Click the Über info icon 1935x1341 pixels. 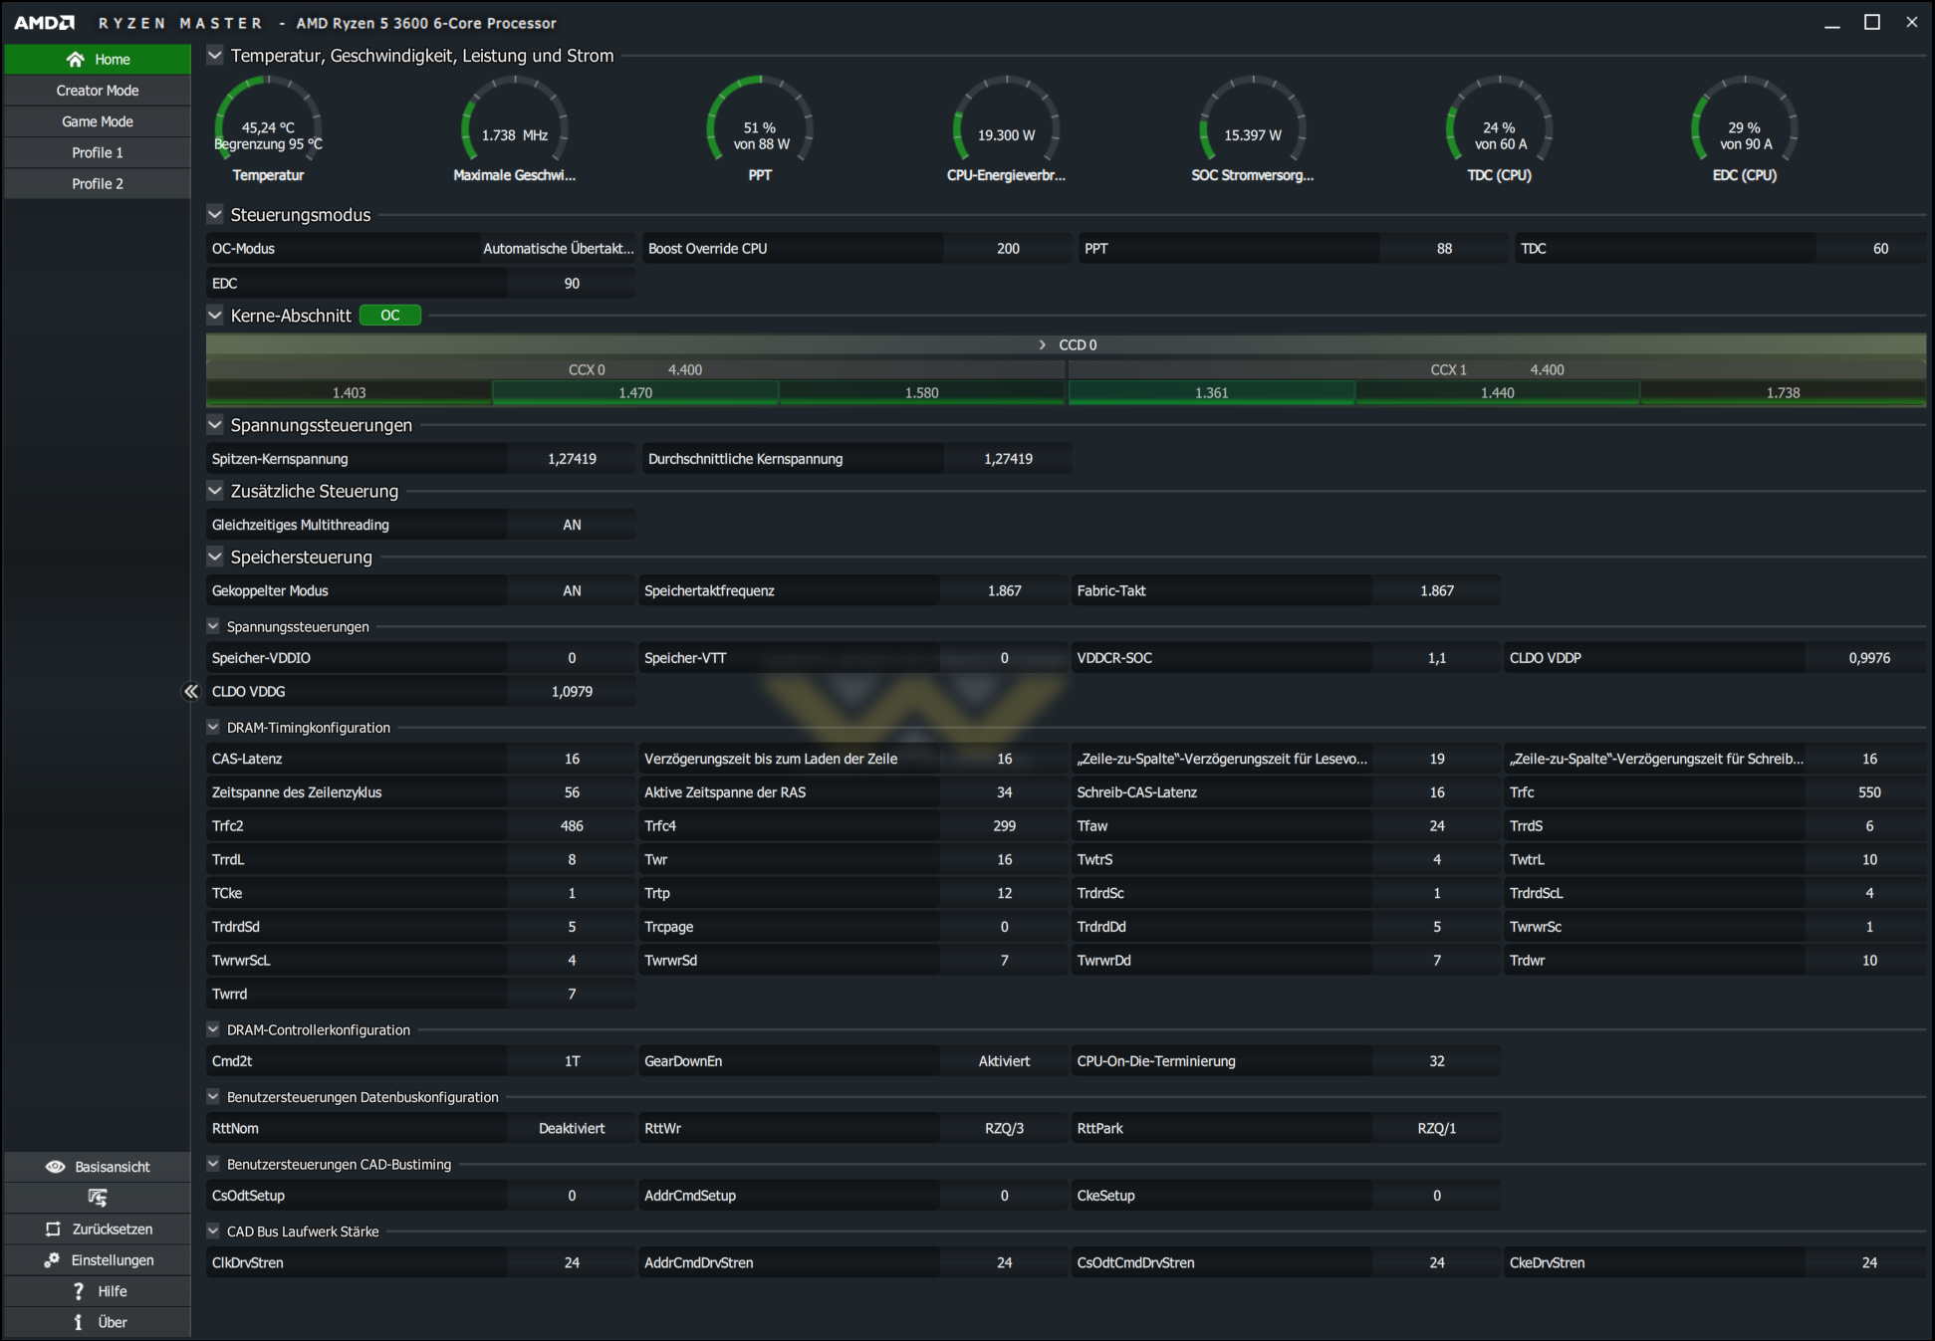point(79,1322)
